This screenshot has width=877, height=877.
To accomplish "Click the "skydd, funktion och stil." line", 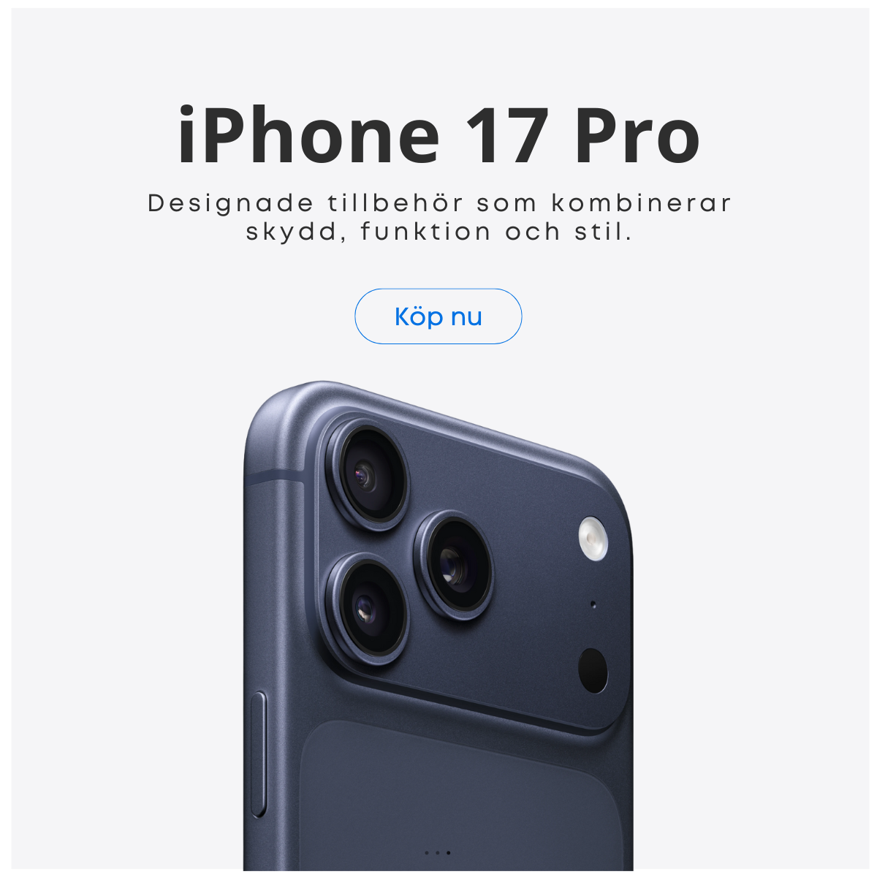I will (438, 232).
